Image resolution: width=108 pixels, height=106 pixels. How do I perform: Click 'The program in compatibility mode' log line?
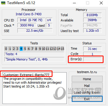[28, 79]
